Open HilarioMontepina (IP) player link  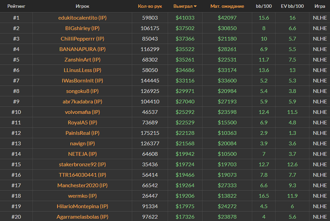pyautogui.click(x=82, y=206)
